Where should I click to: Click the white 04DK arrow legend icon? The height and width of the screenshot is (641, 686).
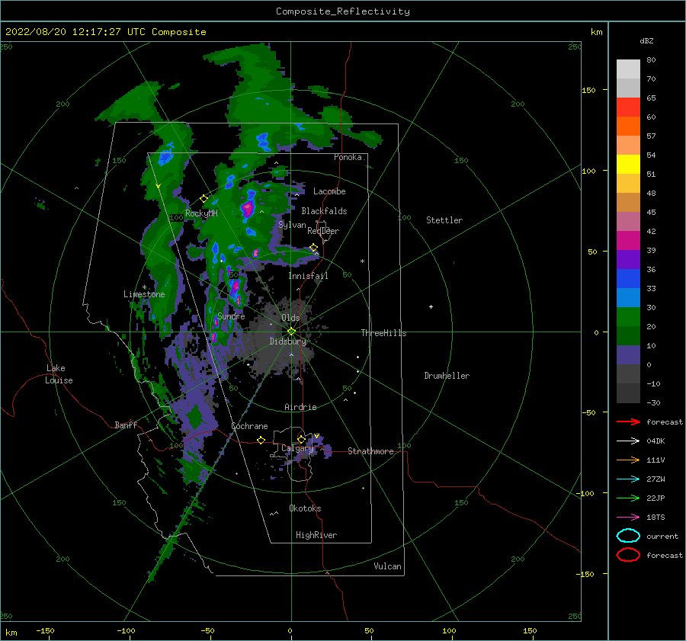point(628,441)
